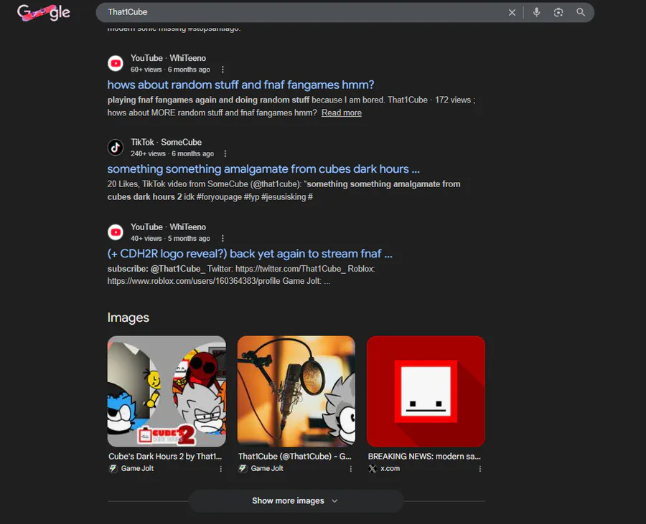646x524 pixels.
Task: Open options menu for x.com image
Action: point(480,469)
